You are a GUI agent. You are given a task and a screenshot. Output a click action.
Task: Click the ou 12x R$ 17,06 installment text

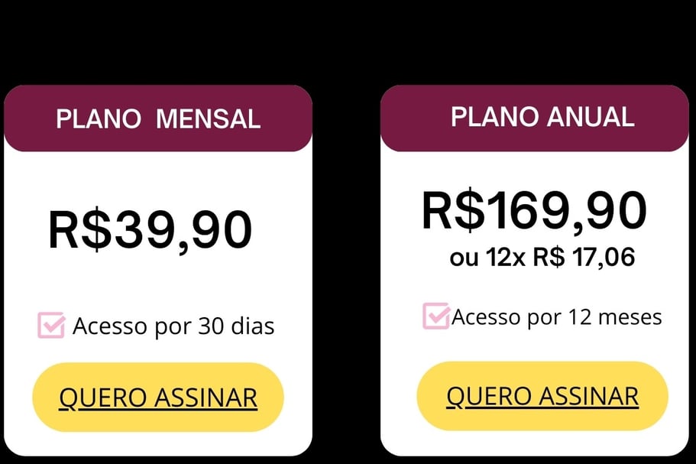coord(542,257)
